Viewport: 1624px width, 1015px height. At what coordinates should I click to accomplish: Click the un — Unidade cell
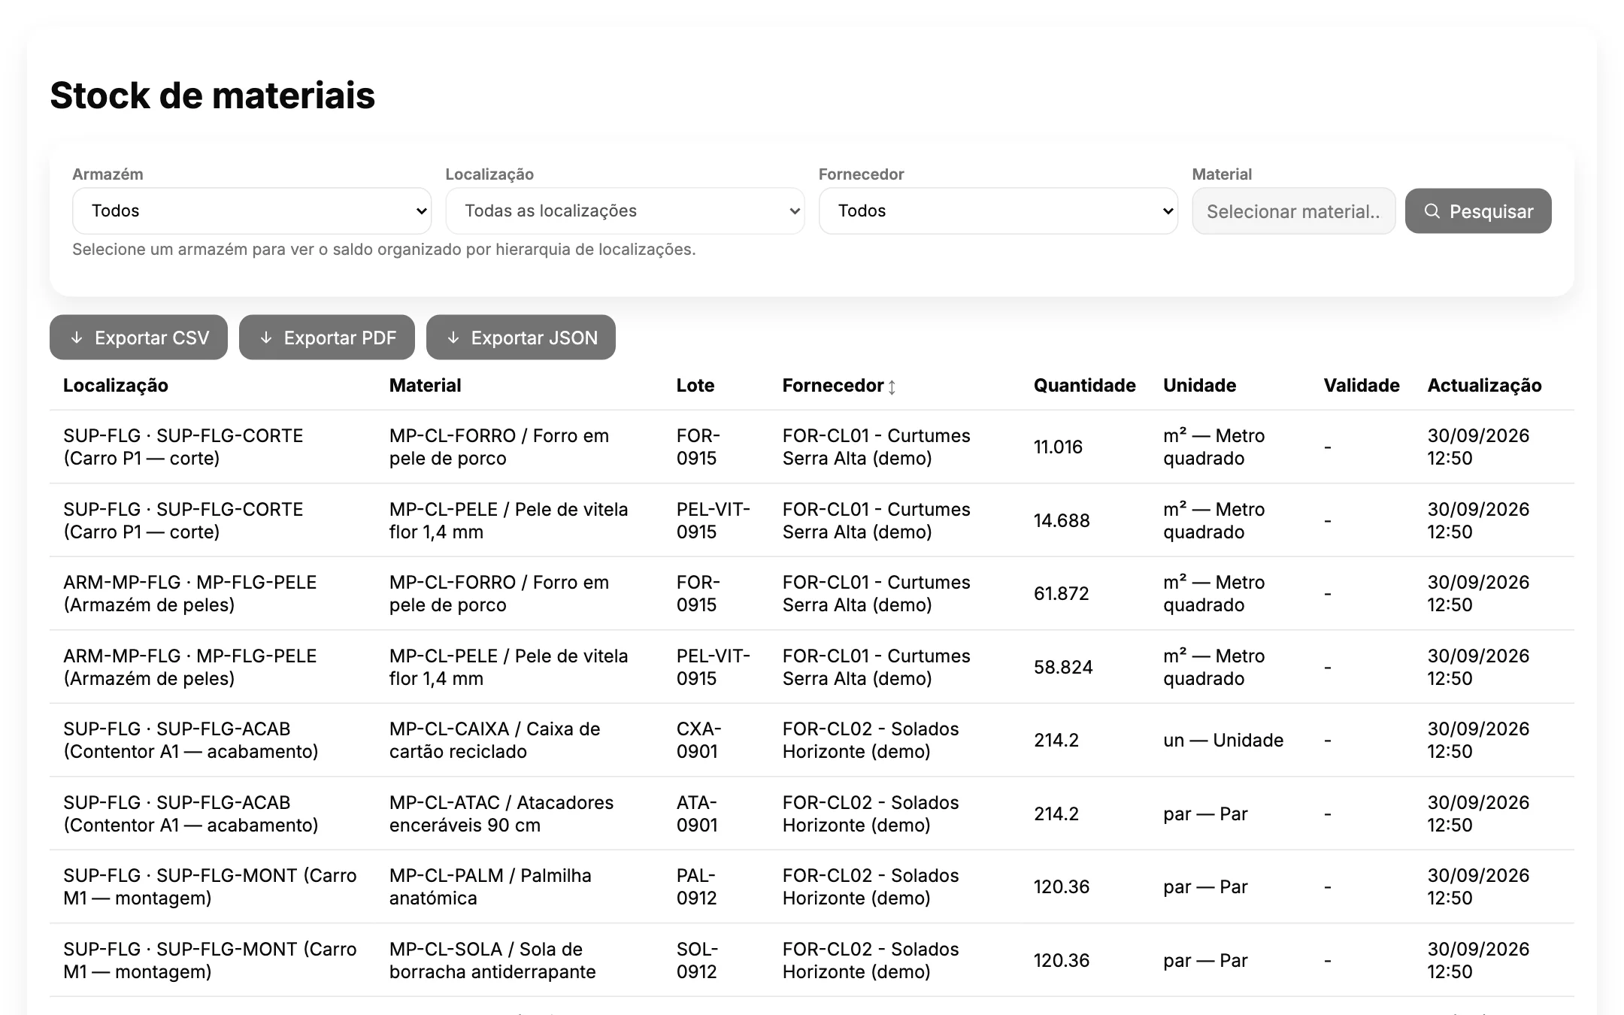coord(1223,740)
